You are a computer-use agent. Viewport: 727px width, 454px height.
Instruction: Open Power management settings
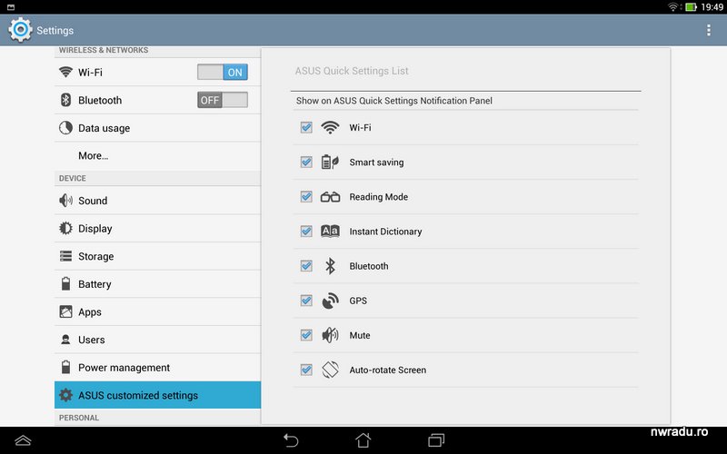[x=157, y=368]
